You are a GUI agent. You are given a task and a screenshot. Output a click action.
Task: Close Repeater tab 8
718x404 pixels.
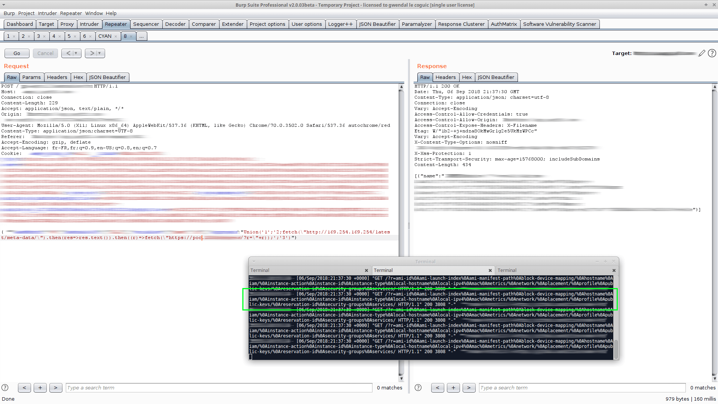tap(131, 36)
